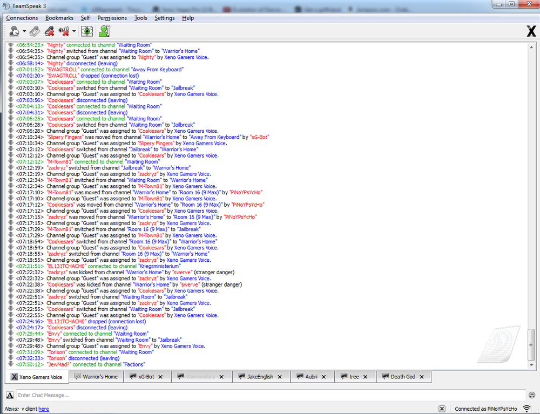Click the connection signal status icon
This screenshot has width=540, height=414.
[x=527, y=409]
